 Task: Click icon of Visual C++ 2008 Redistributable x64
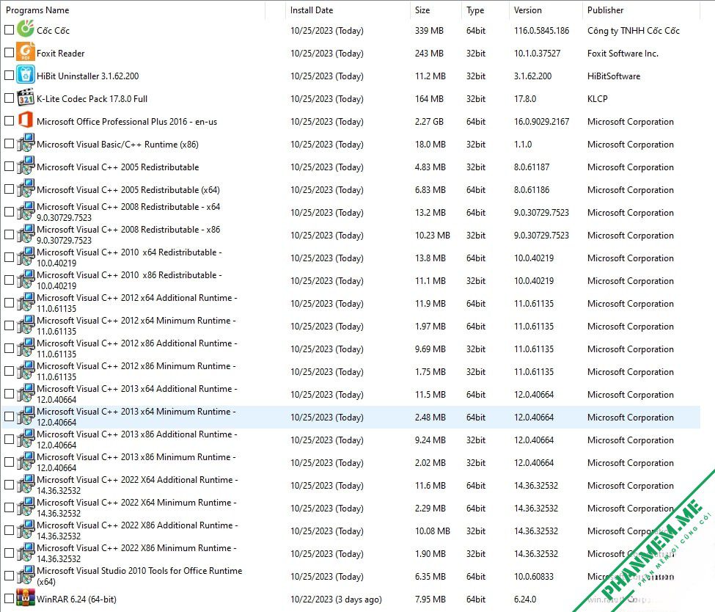[26, 212]
